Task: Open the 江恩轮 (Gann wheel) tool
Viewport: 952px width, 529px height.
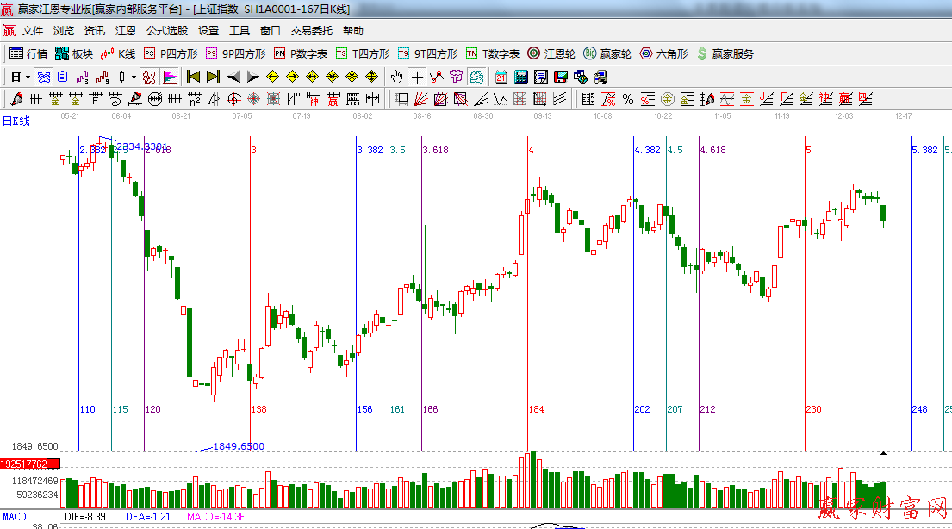Action: click(551, 53)
